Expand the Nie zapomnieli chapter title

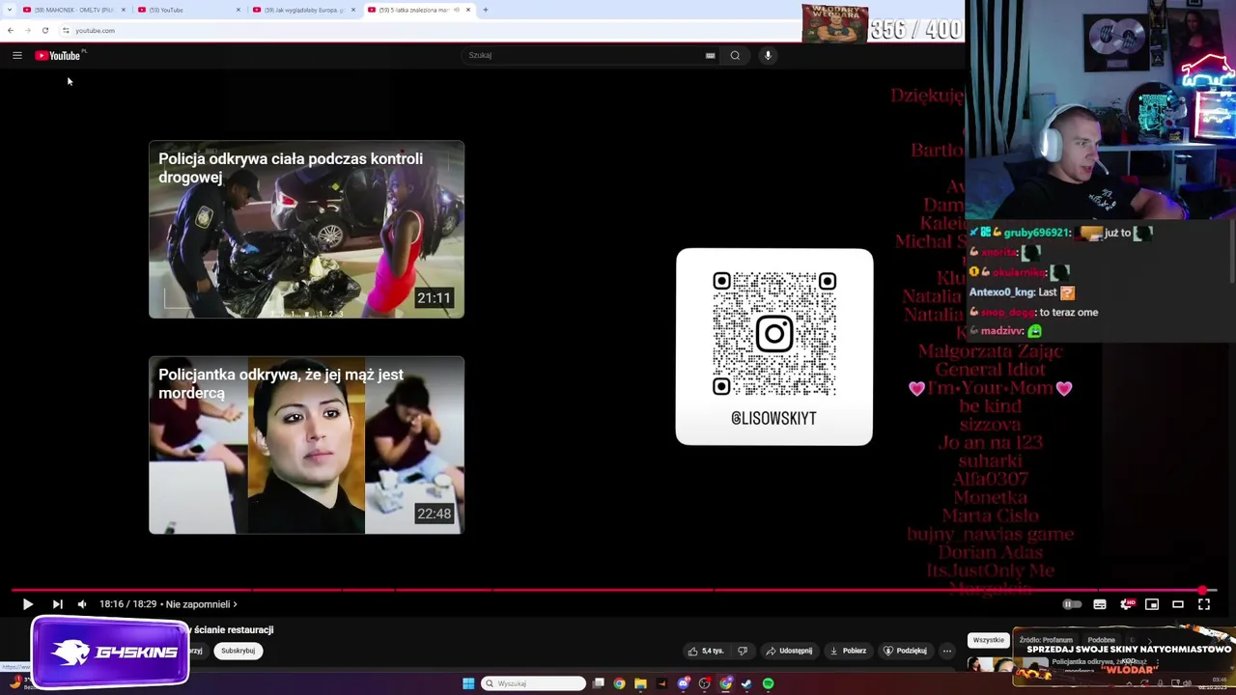[x=201, y=604]
